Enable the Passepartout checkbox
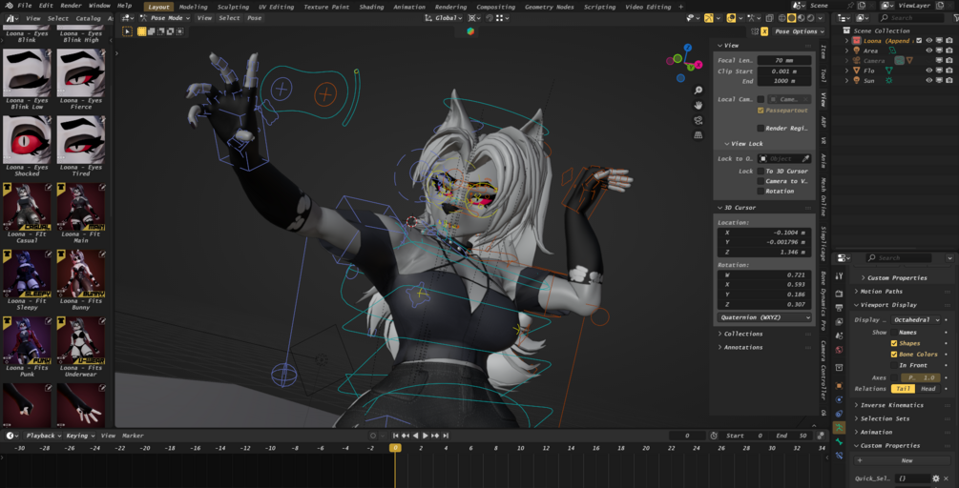959x488 pixels. point(761,111)
